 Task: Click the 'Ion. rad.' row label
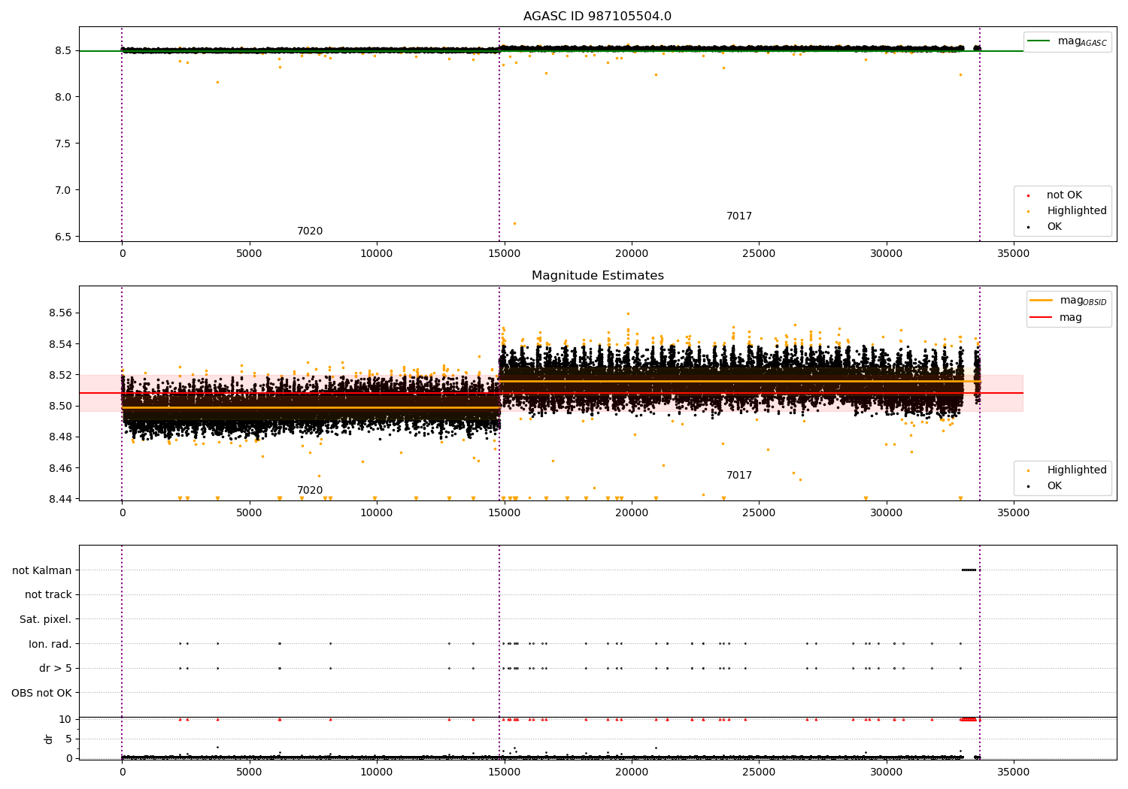pos(50,644)
